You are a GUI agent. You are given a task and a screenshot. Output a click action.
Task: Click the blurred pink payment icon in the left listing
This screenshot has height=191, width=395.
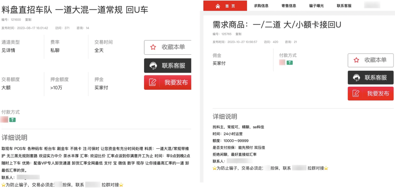tap(4, 120)
